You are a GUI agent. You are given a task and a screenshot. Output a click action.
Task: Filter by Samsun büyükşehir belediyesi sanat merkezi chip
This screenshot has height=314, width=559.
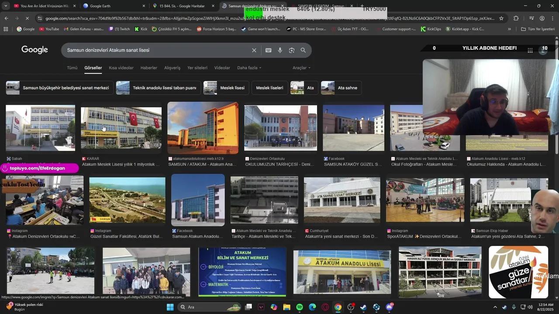tap(59, 88)
